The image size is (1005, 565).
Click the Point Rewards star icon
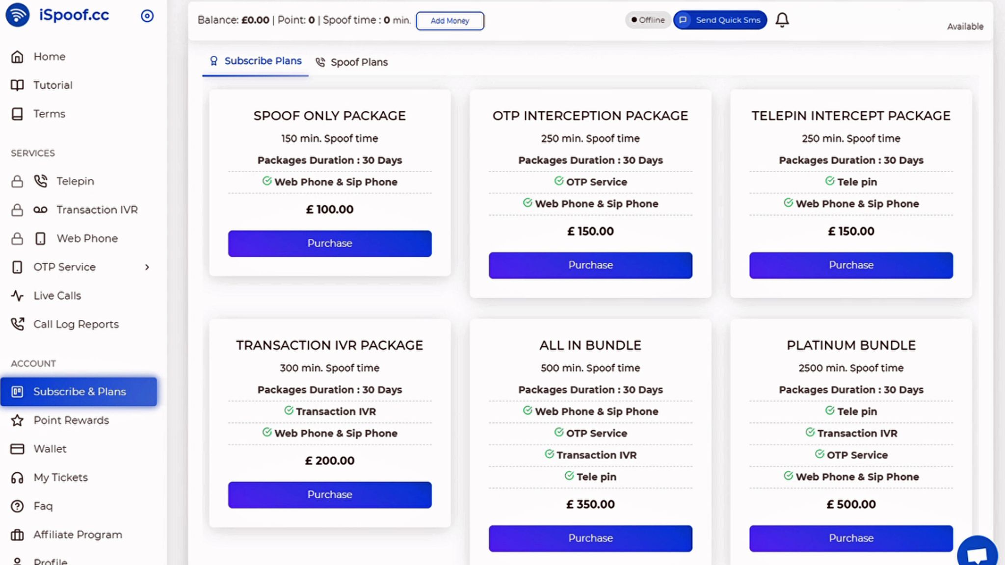[x=17, y=420]
